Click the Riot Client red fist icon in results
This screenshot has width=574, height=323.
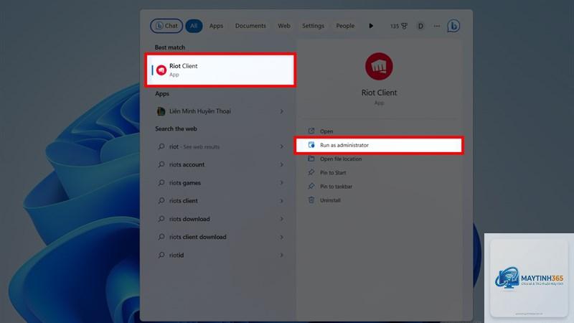point(161,70)
